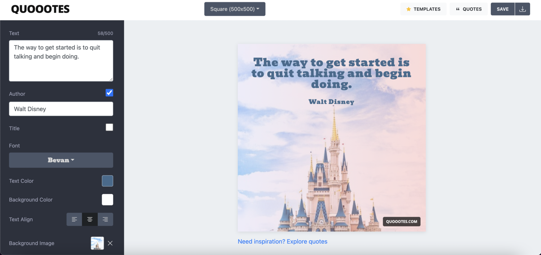
Task: Align the quote text to the right
Action: point(105,219)
